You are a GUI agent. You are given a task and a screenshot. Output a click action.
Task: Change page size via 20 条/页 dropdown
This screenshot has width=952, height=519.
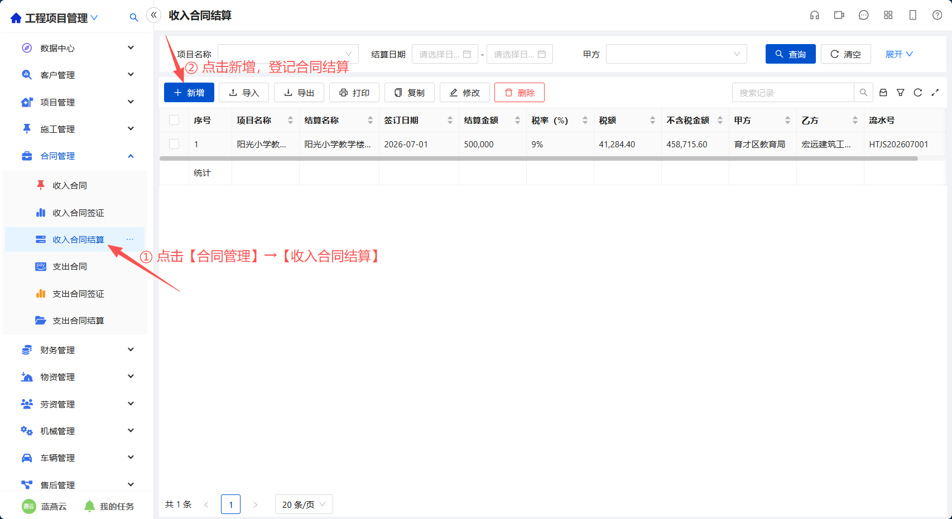point(304,504)
